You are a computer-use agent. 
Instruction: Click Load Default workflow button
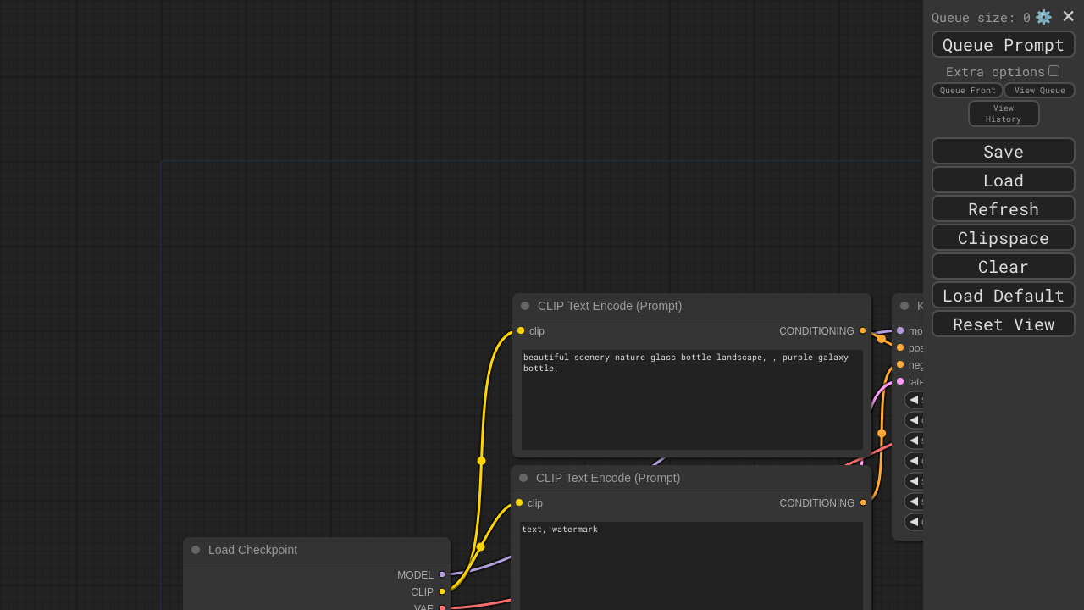coord(1004,296)
